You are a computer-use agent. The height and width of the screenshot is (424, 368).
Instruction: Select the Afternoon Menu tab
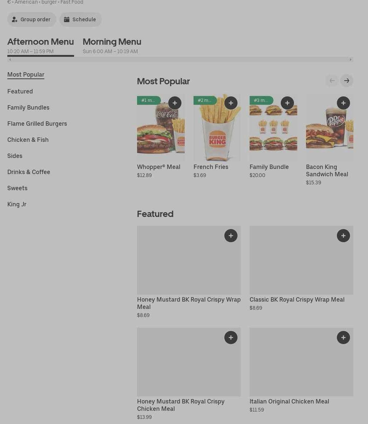(41, 46)
